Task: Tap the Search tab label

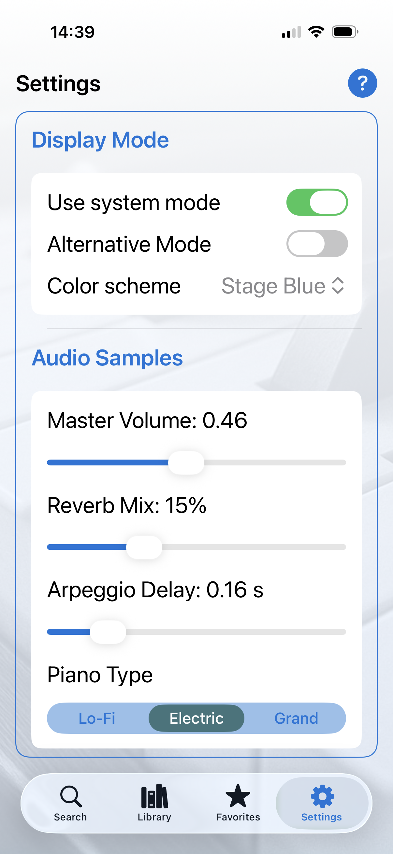Action: [x=71, y=817]
